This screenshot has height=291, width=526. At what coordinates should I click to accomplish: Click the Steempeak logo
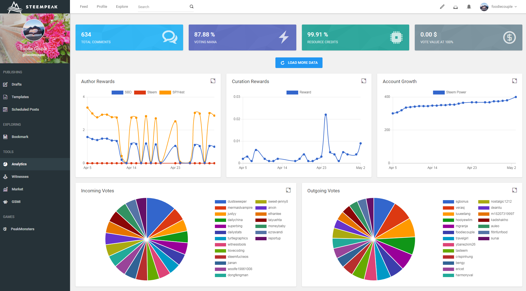click(33, 7)
